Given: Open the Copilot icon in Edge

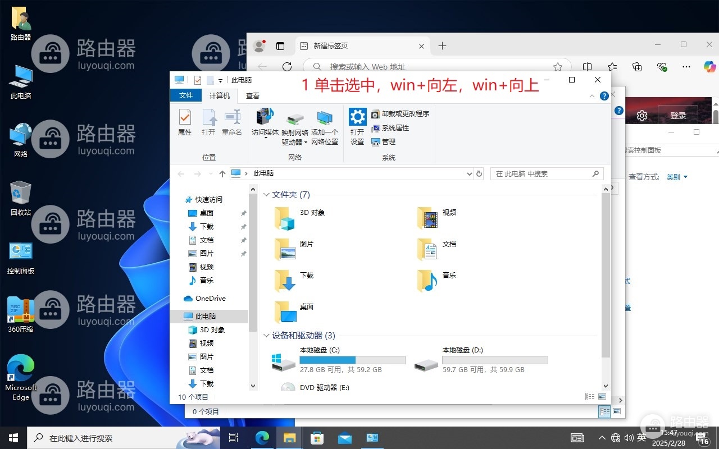Looking at the screenshot, I should [x=709, y=67].
